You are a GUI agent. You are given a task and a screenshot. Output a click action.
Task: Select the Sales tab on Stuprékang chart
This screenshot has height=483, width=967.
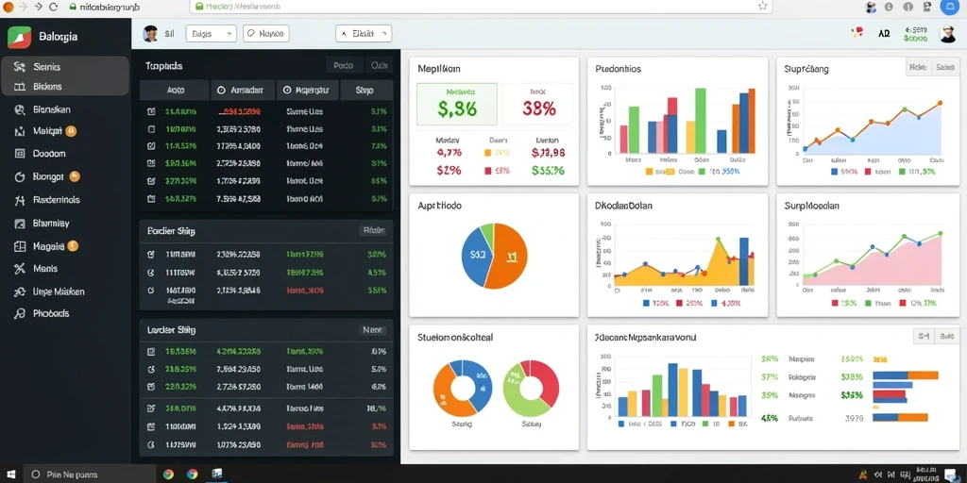(944, 68)
